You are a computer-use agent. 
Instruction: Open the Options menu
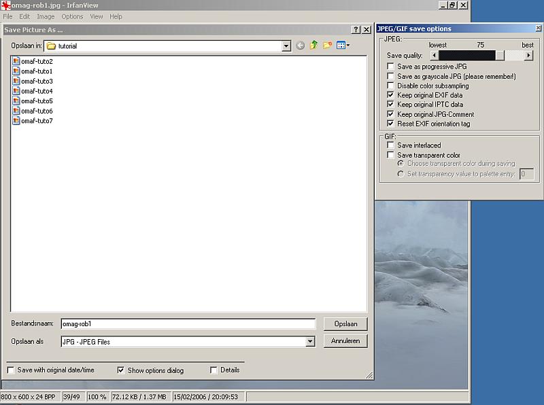point(72,16)
